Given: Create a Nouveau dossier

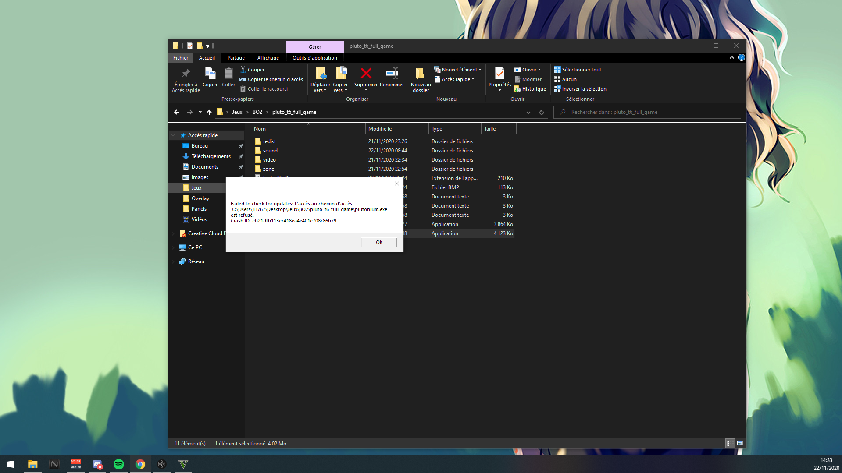Looking at the screenshot, I should pyautogui.click(x=421, y=79).
